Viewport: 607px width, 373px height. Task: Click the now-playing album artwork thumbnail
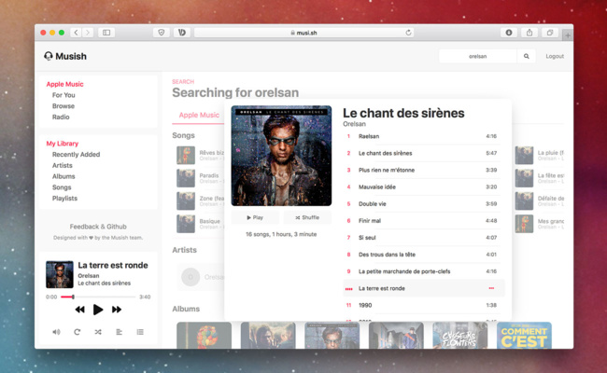point(60,274)
